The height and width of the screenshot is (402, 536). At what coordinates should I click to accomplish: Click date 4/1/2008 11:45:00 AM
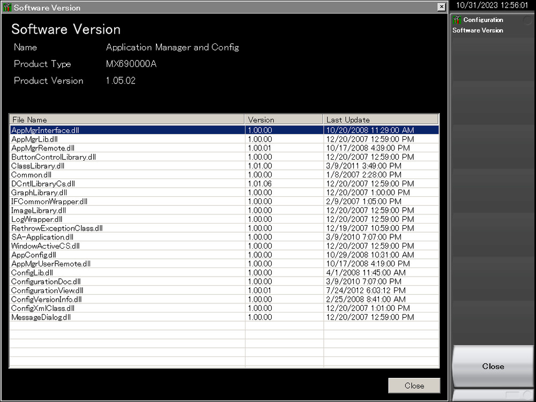pos(366,272)
